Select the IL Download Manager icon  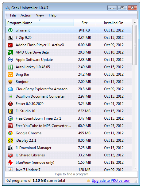[x=10, y=148]
